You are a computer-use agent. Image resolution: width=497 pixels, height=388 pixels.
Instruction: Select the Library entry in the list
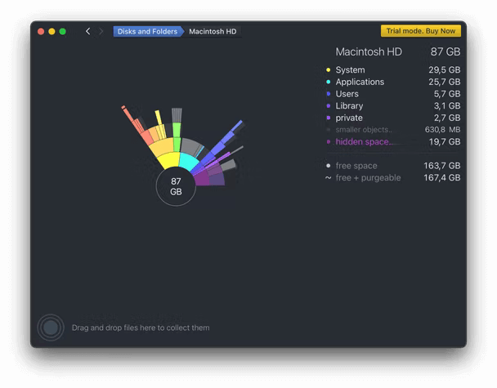pos(393,106)
